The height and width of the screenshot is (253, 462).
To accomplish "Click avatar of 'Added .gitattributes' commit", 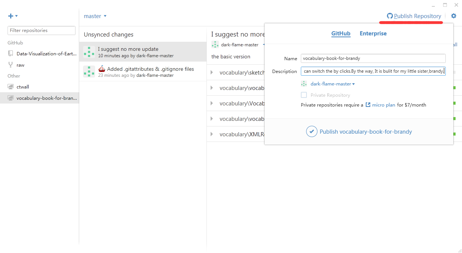I will [x=89, y=72].
